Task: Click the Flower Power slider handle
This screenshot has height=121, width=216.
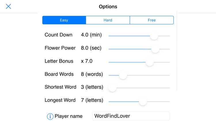Action: click(x=155, y=49)
